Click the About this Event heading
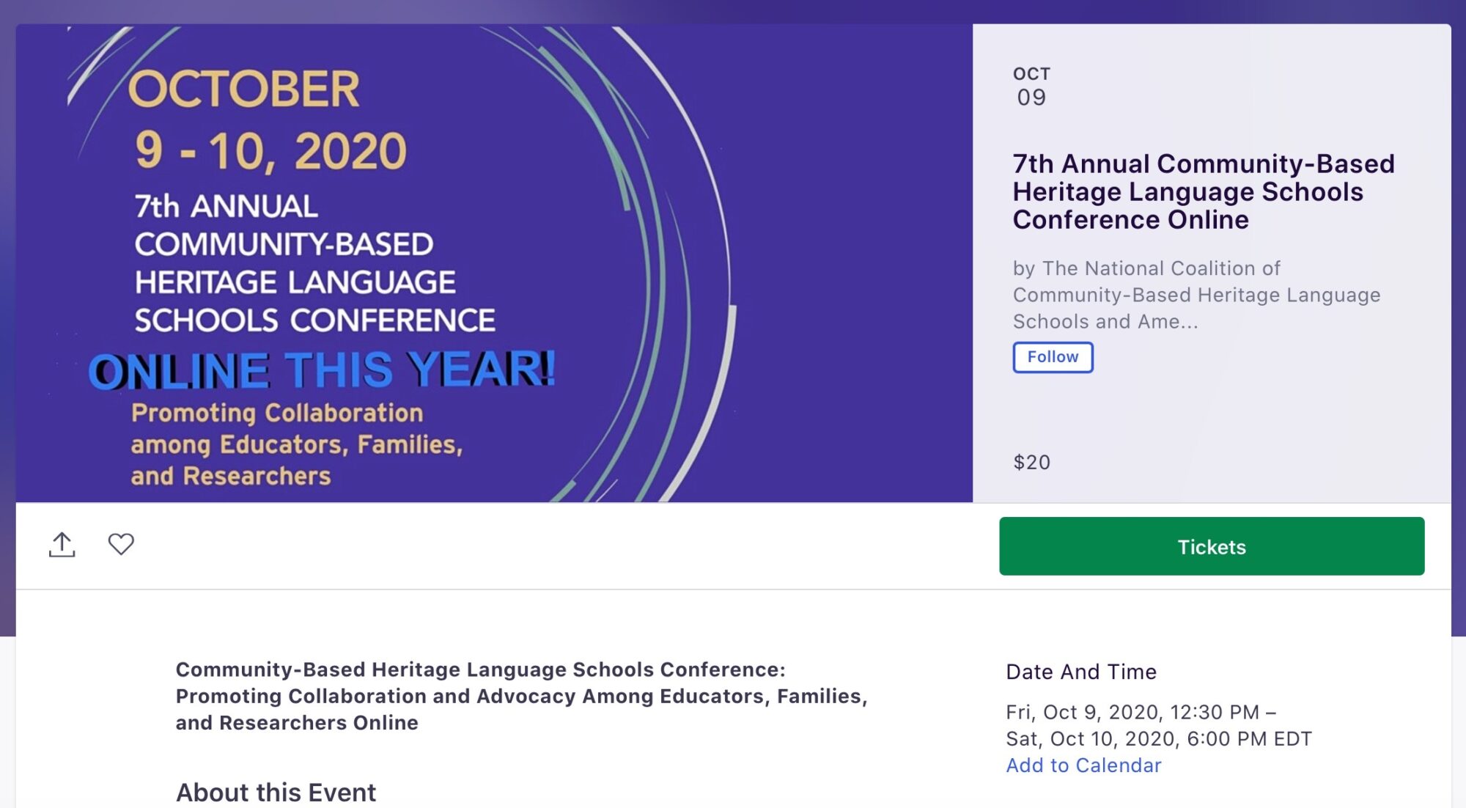Screen dimensions: 1466x808 [276, 793]
